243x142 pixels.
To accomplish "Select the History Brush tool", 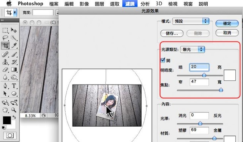I will pyautogui.click(x=14, y=62).
